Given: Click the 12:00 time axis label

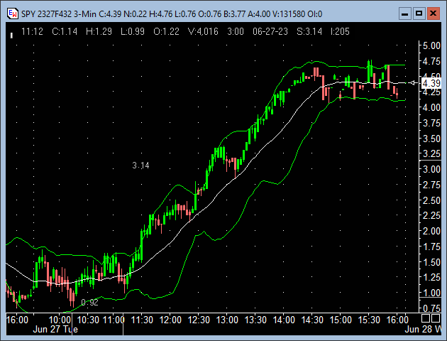Looking at the screenshot, I should 170,320.
